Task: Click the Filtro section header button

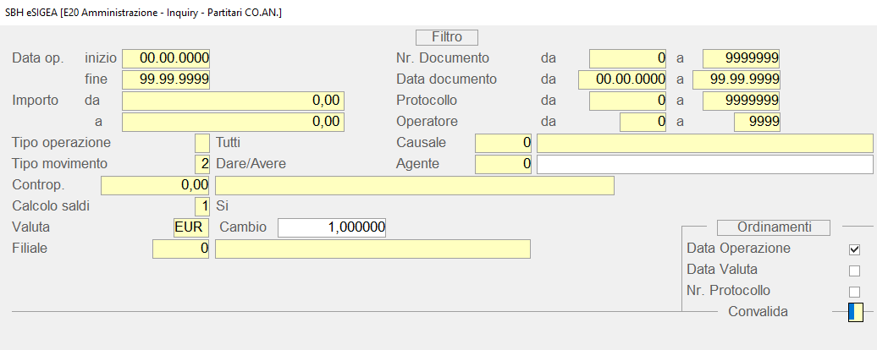Action: coord(447,37)
